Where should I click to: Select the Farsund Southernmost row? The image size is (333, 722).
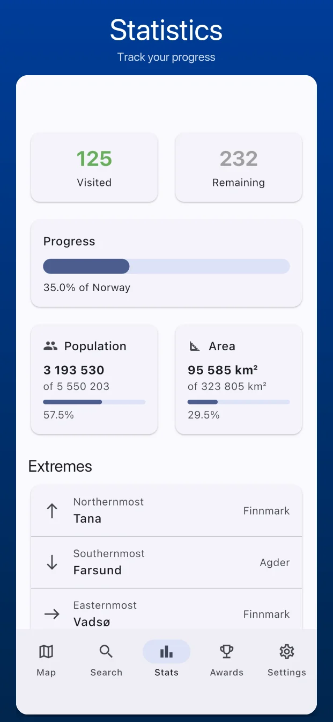click(166, 562)
